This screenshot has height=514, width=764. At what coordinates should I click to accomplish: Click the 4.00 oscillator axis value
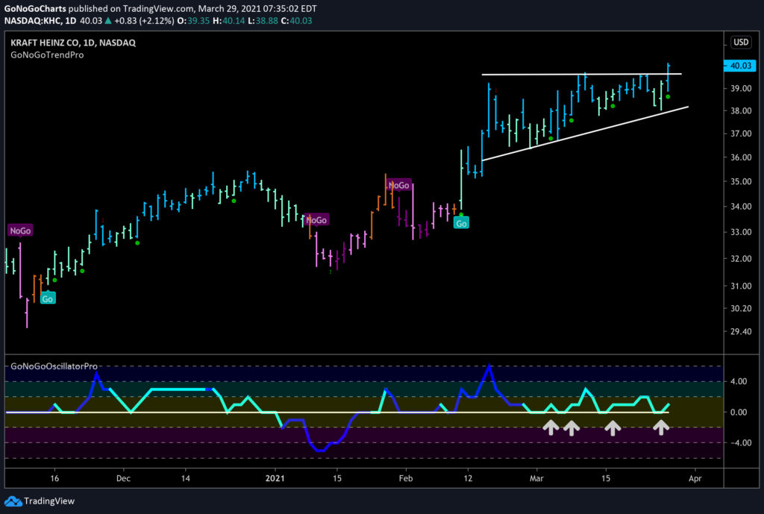(x=739, y=381)
